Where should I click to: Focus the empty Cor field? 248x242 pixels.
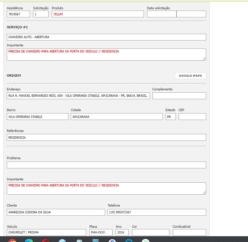151,232
